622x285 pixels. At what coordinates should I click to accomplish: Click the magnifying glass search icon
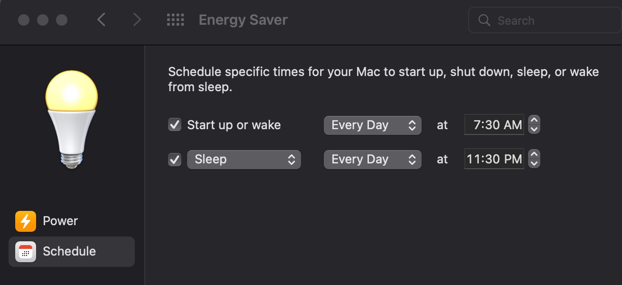[484, 20]
